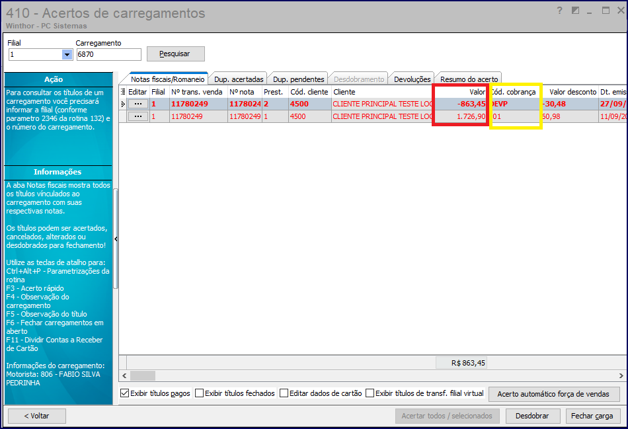Click the -30,48 discount cell
The image size is (628, 429).
pos(570,104)
